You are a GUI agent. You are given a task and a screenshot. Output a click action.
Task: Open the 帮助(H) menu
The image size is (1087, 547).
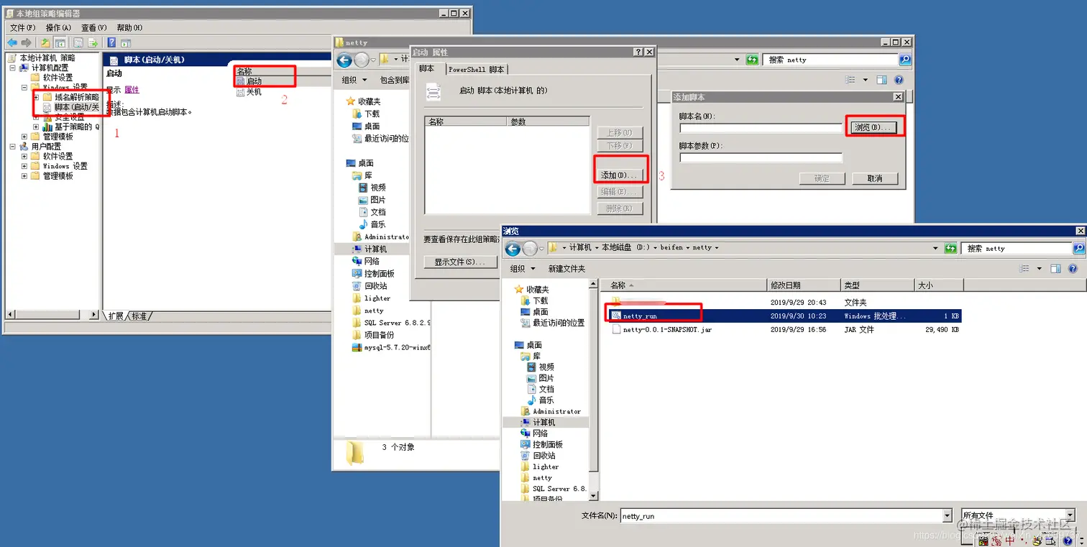coord(129,27)
